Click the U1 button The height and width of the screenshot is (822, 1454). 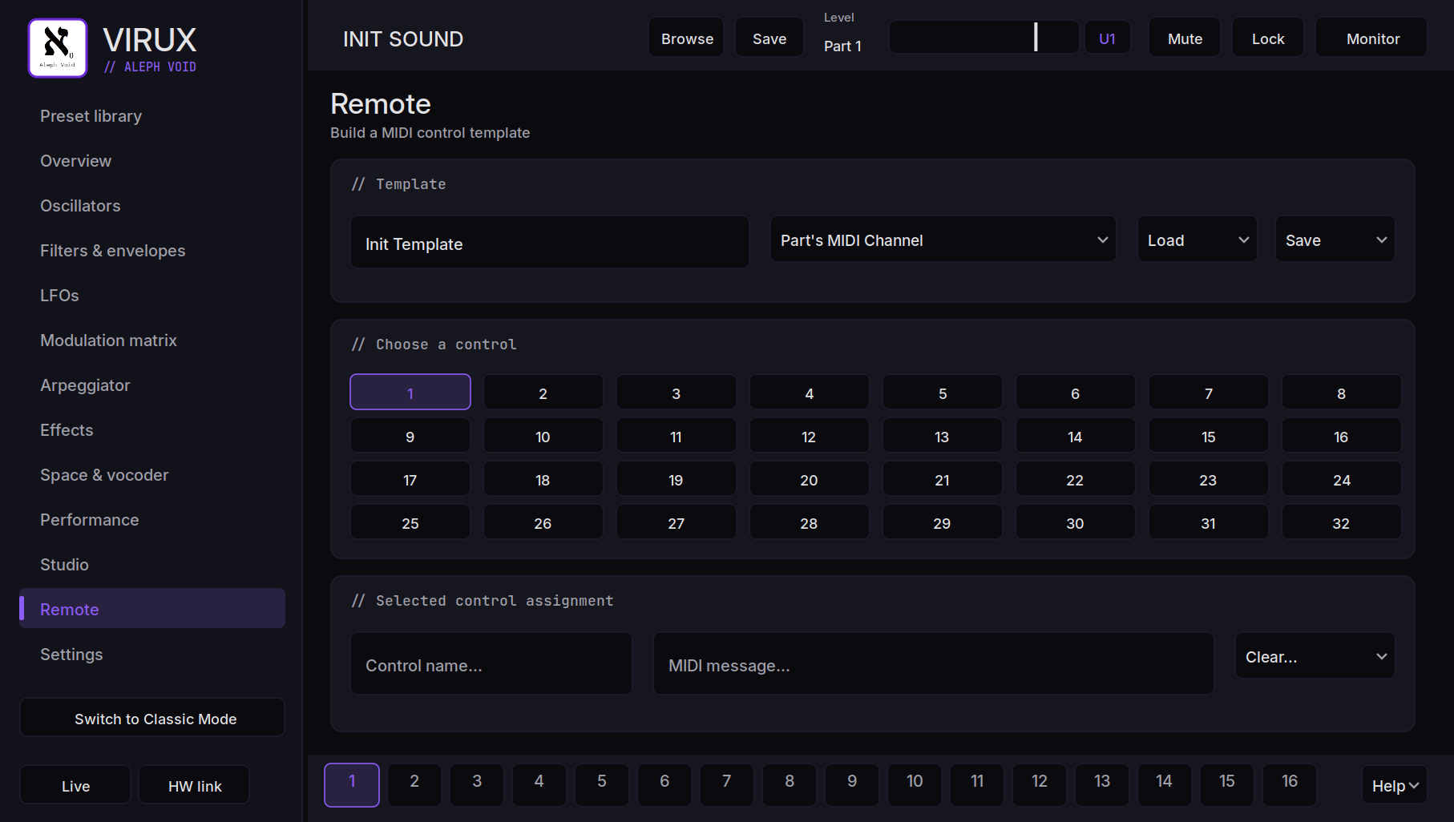(x=1107, y=38)
